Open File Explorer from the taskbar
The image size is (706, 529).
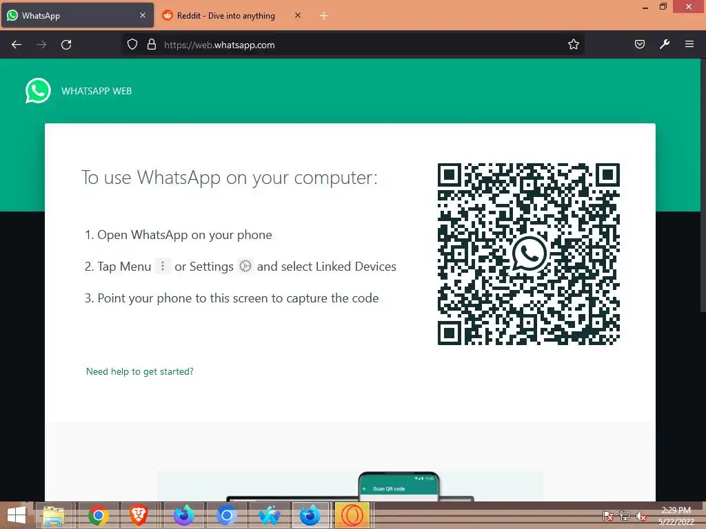pos(54,515)
